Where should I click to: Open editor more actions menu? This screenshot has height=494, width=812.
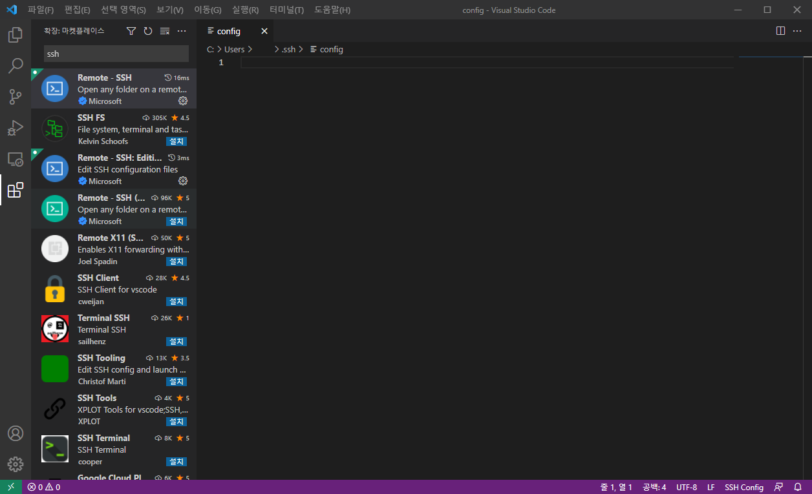pos(797,31)
